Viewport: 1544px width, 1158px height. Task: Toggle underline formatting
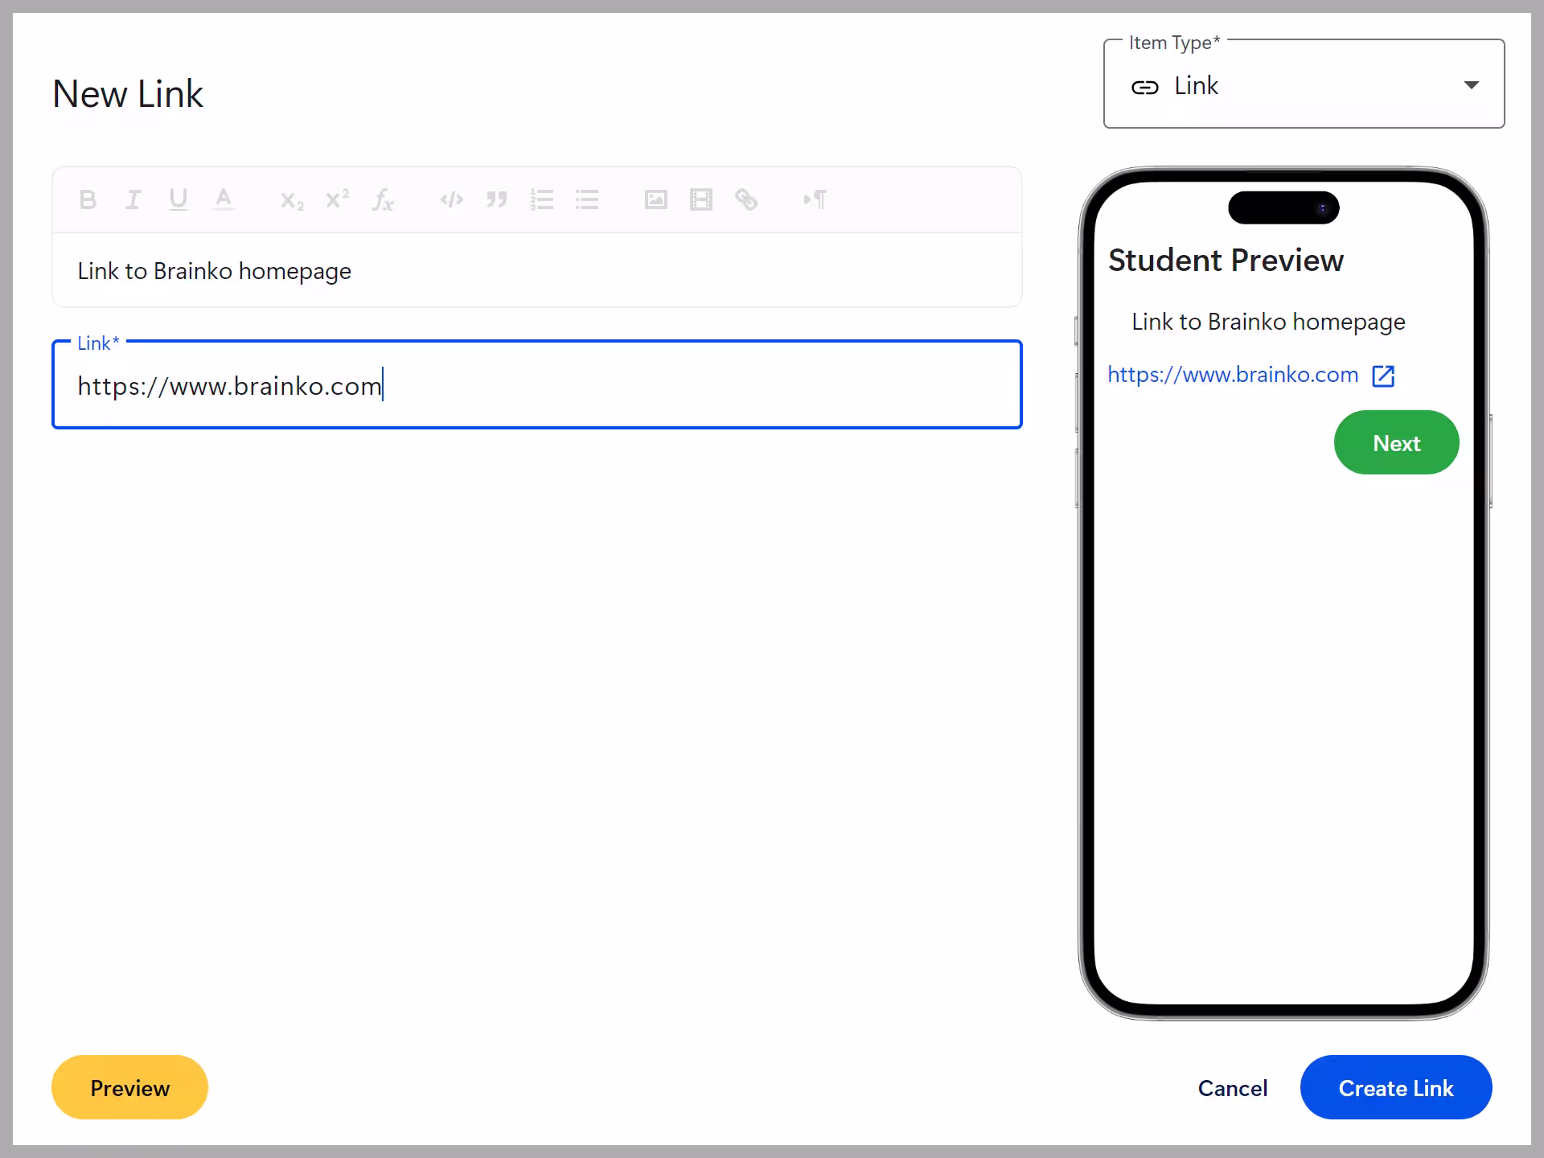pyautogui.click(x=178, y=199)
